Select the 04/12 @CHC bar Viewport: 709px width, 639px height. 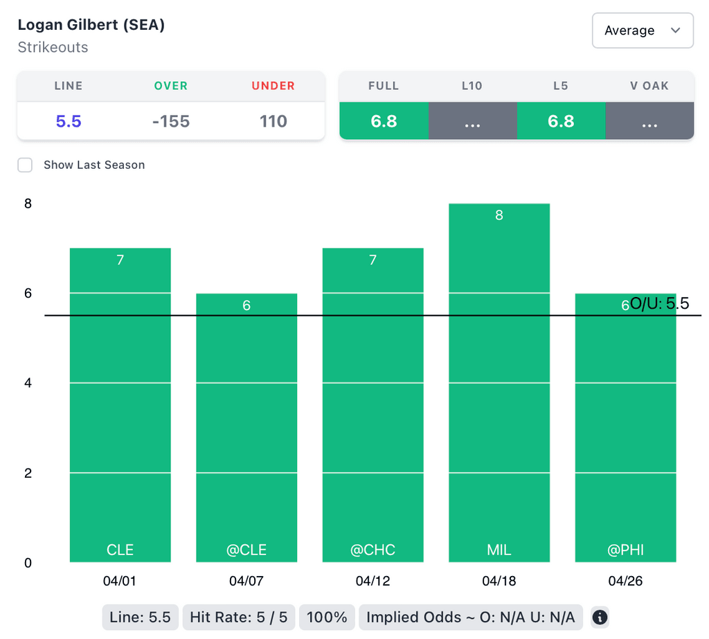(x=373, y=405)
